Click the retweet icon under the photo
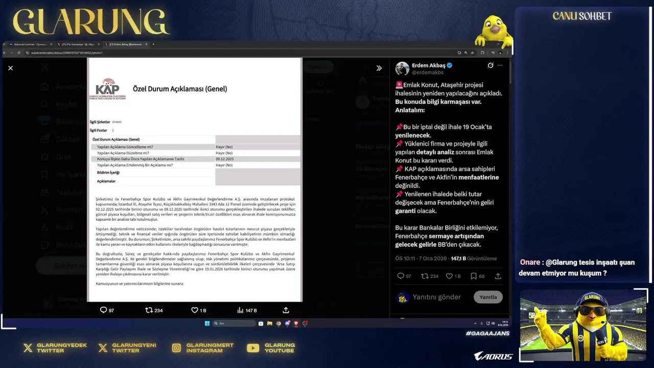Image resolution: width=654 pixels, height=368 pixels. pyautogui.click(x=149, y=310)
